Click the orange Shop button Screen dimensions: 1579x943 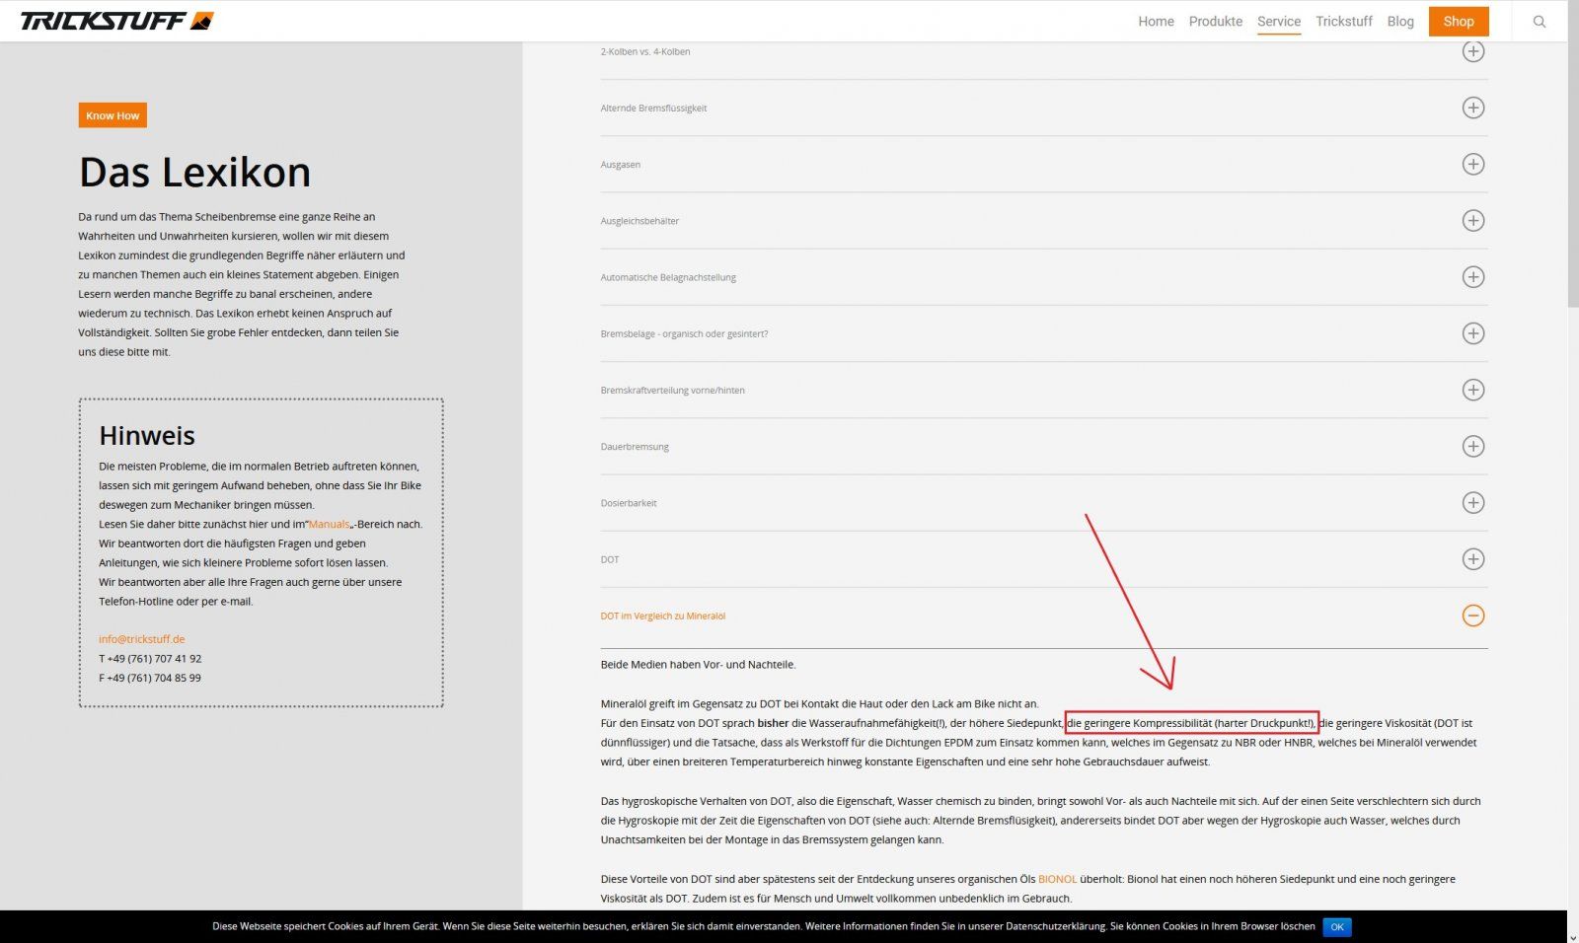click(1458, 22)
